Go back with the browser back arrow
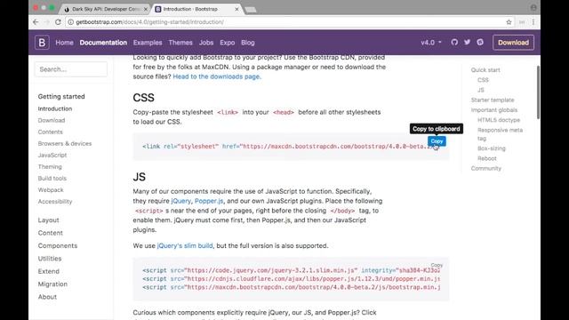This screenshot has height=320, width=569. point(36,21)
